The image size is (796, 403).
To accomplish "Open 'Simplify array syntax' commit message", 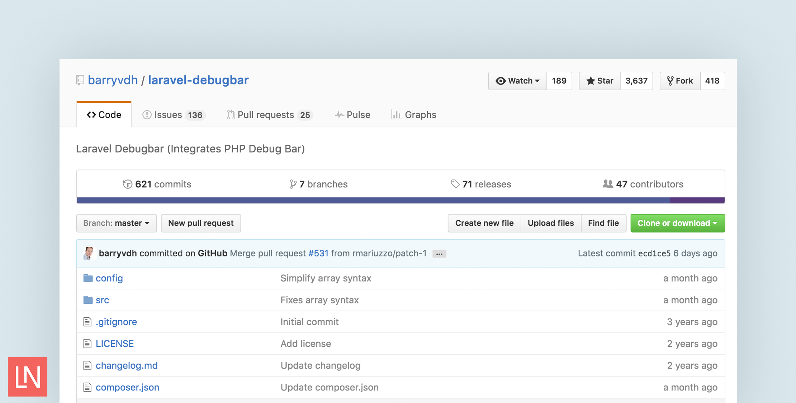I will click(x=326, y=278).
